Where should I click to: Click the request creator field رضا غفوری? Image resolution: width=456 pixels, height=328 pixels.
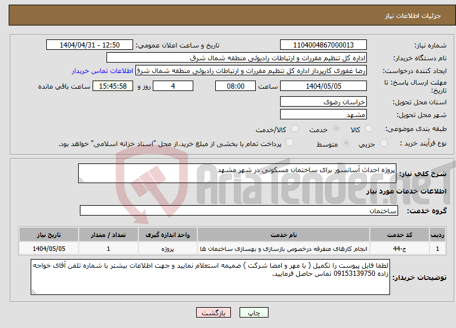point(251,71)
